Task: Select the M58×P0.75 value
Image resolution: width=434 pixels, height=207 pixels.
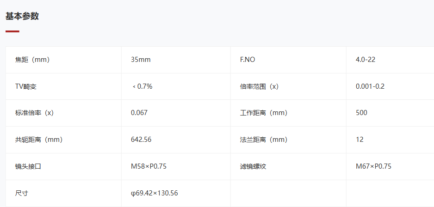Action: coord(149,166)
